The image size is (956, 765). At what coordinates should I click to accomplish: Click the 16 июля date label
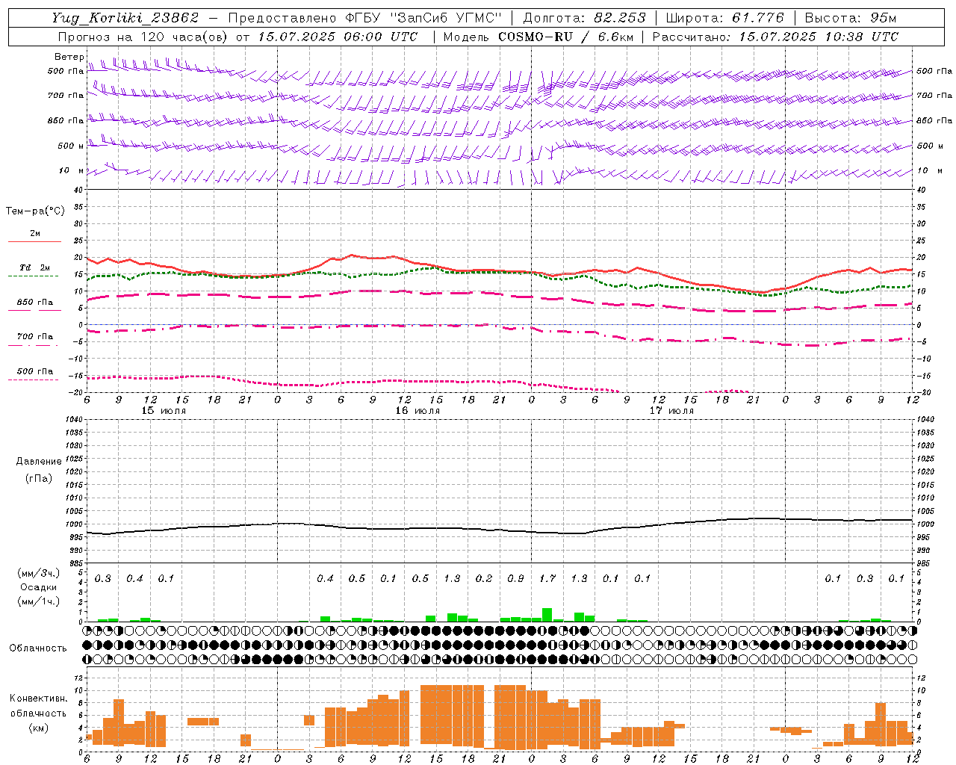coord(418,411)
